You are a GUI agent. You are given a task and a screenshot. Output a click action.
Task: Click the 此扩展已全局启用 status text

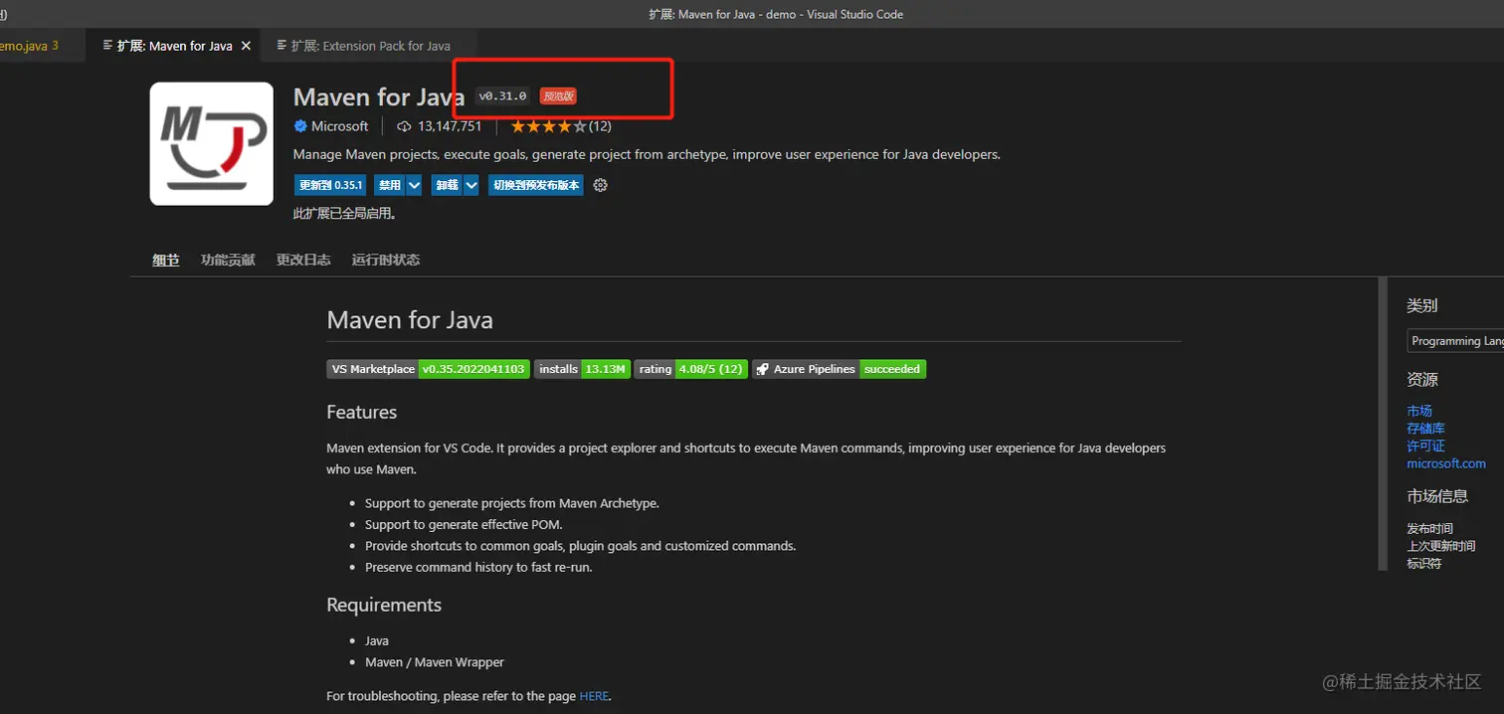[344, 214]
